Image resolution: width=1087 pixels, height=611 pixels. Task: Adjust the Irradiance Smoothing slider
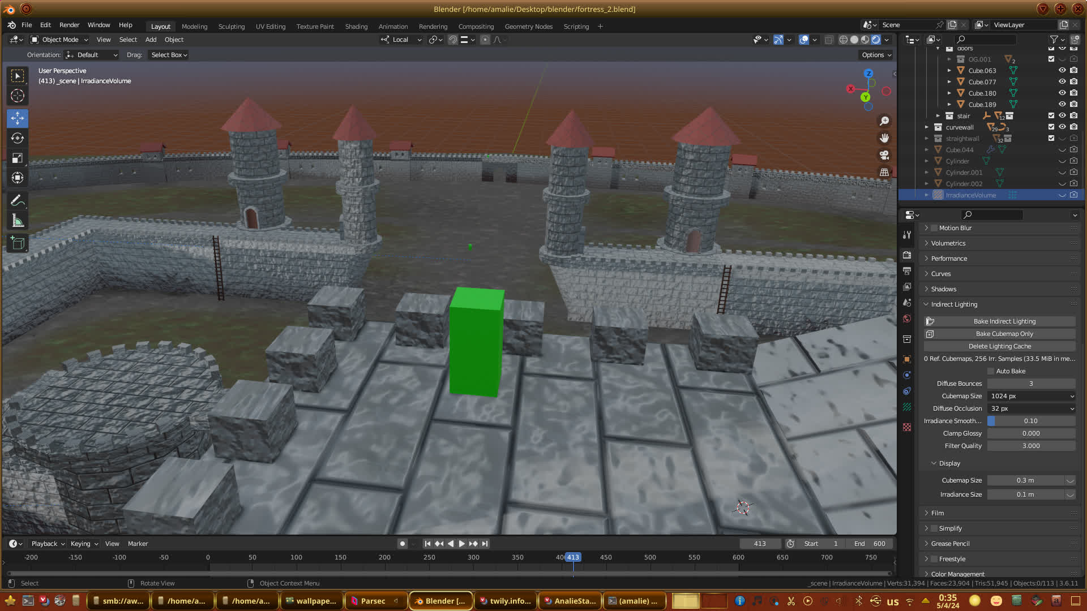1030,421
